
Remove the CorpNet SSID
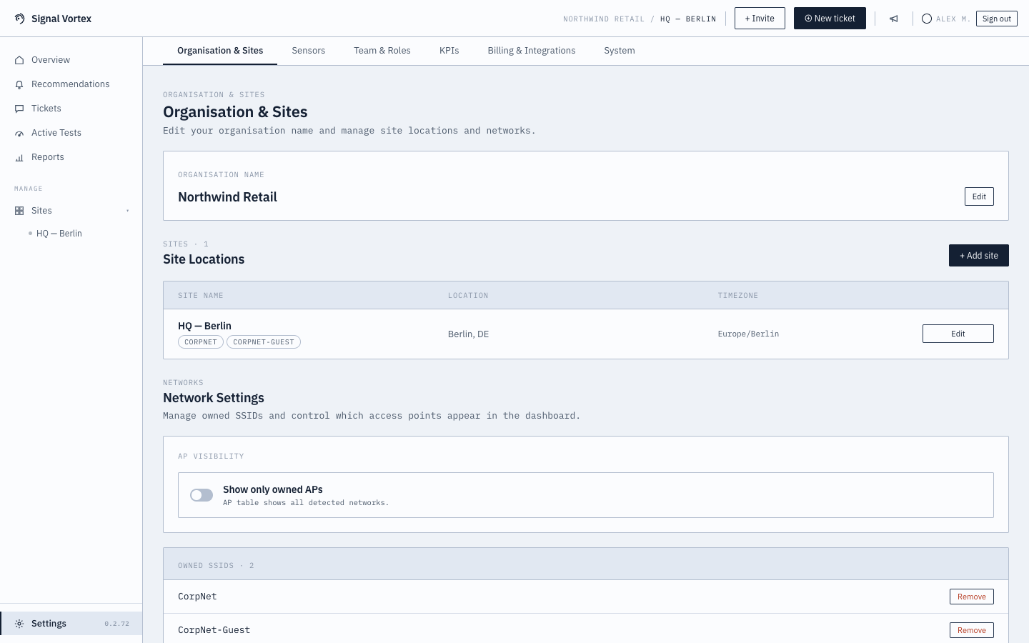972,597
